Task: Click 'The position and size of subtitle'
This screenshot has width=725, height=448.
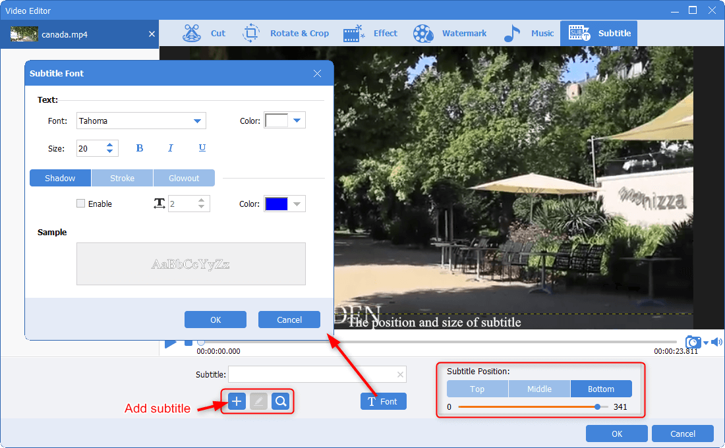Action: click(434, 322)
